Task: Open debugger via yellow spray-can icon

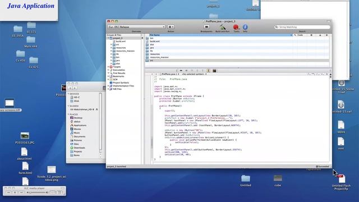Action: coord(208,71)
